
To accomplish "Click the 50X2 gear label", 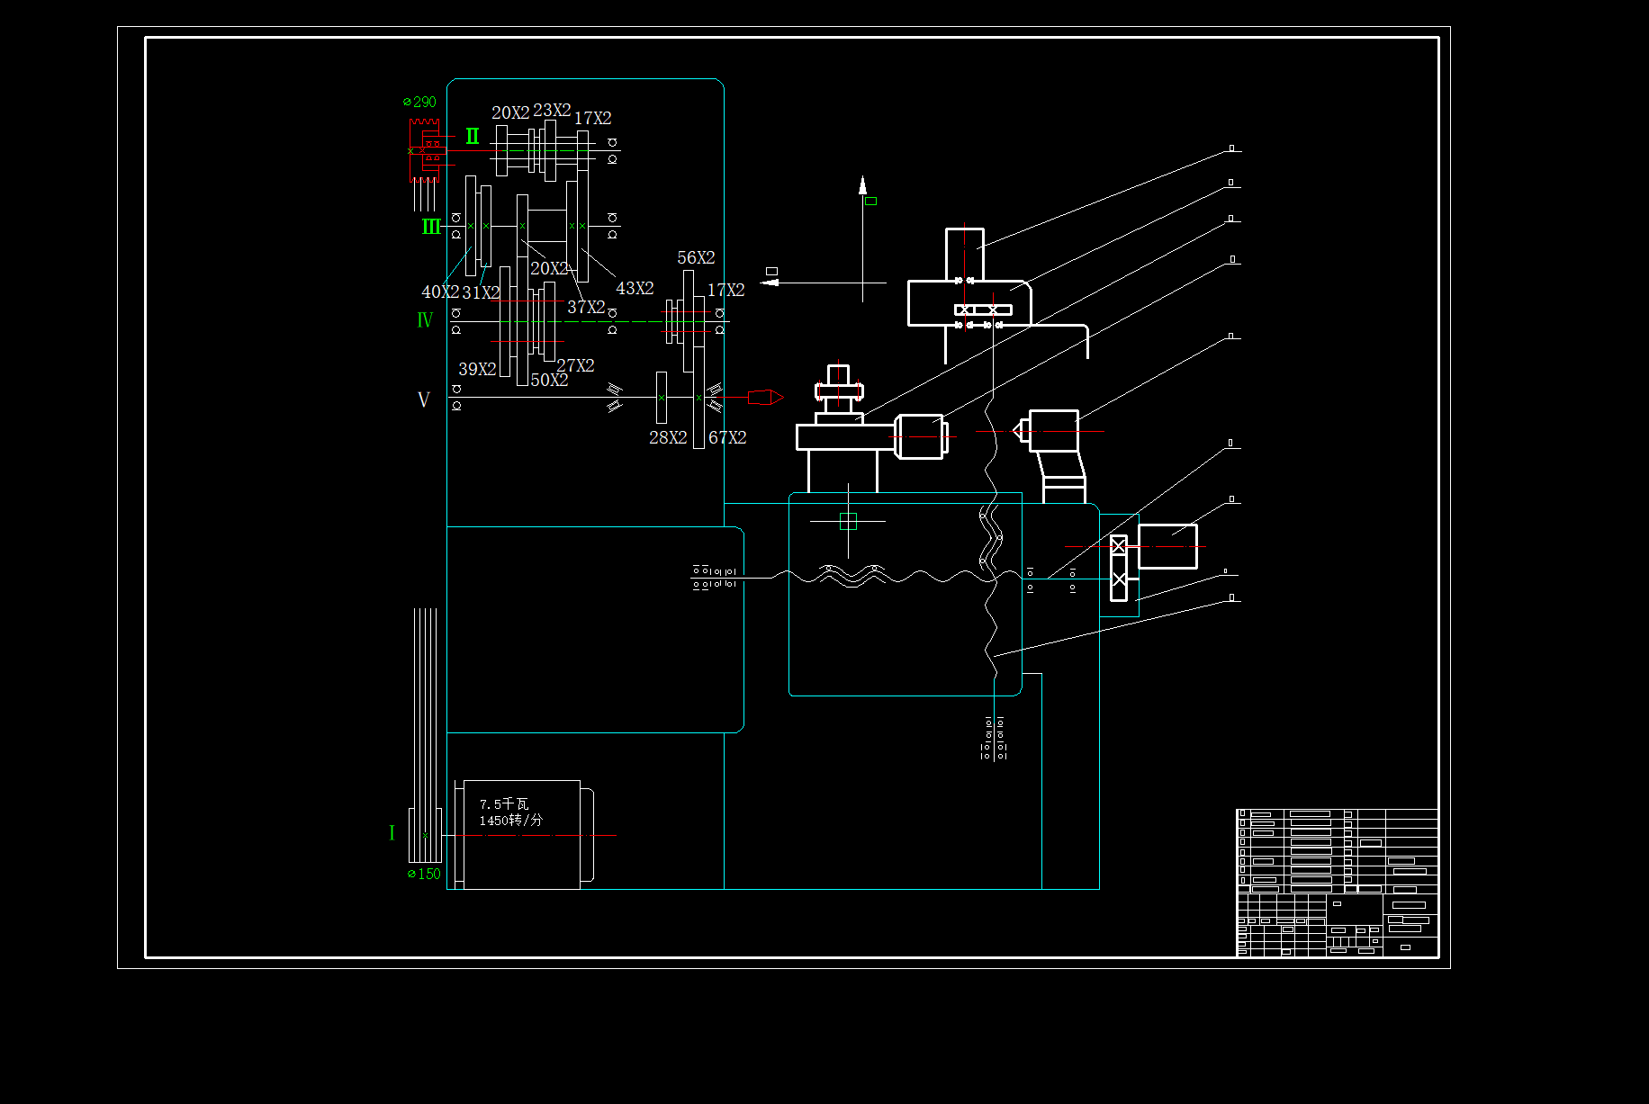I will point(549,380).
